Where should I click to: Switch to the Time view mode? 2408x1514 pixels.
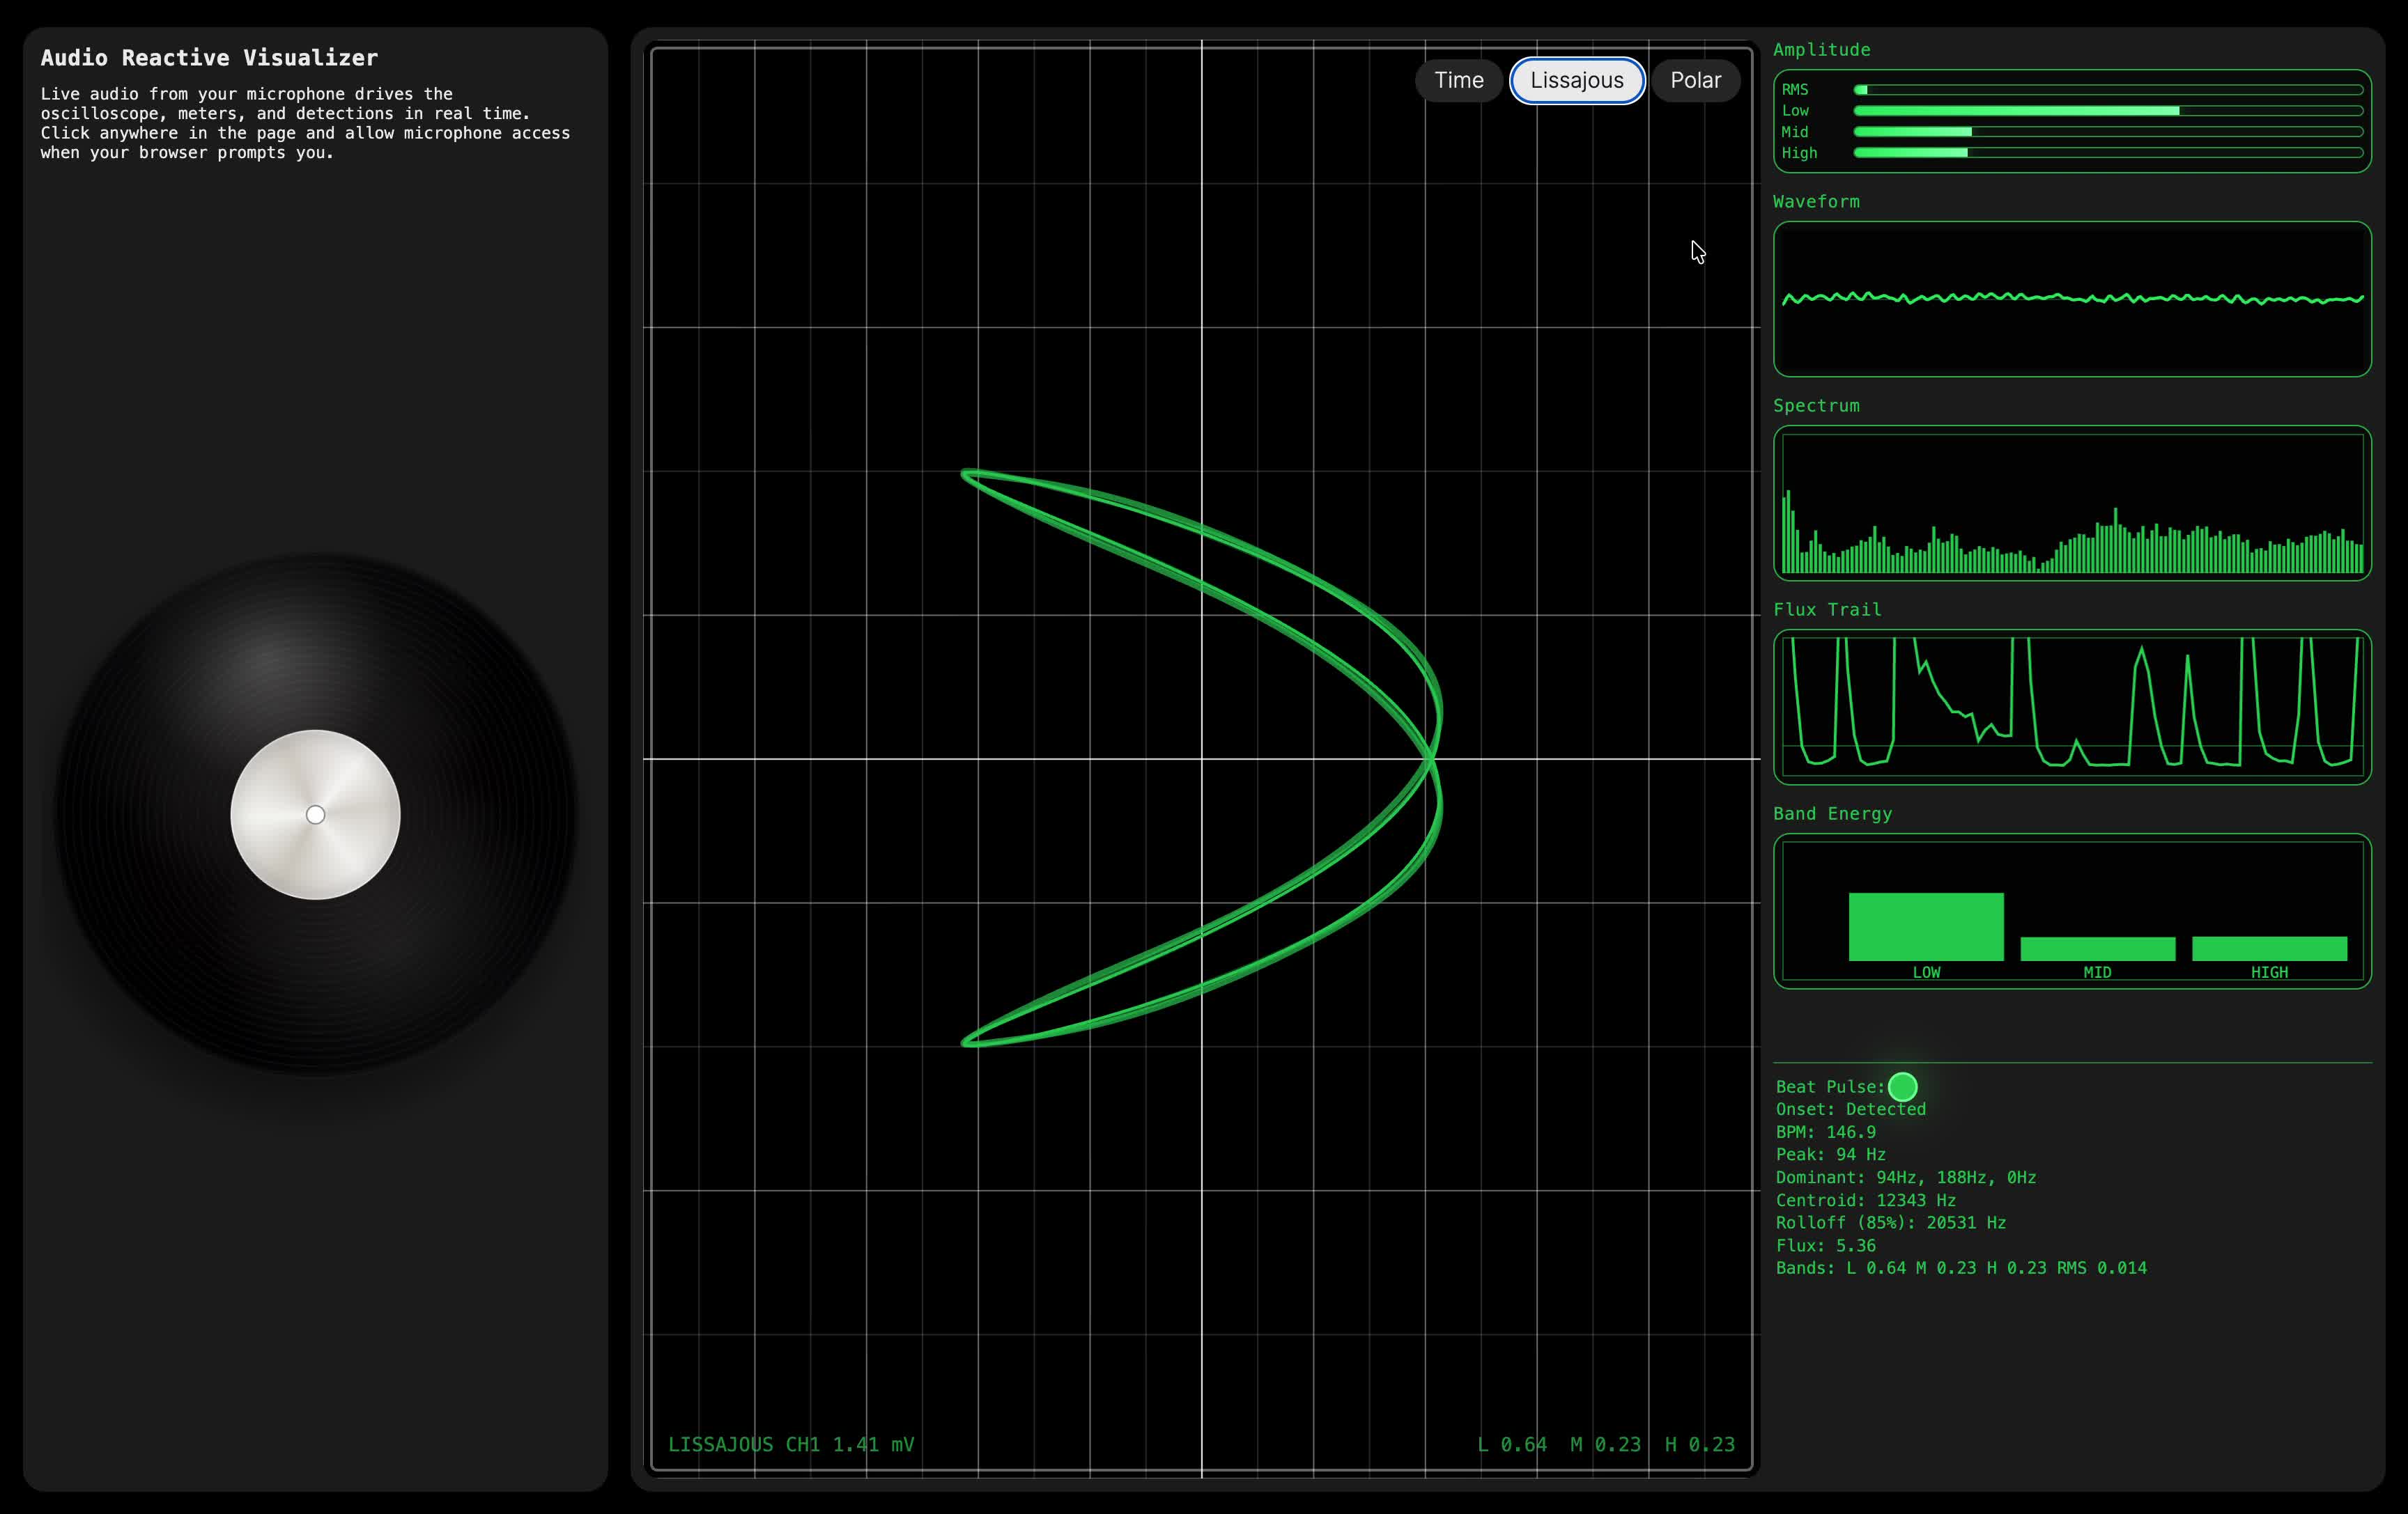(x=1458, y=80)
